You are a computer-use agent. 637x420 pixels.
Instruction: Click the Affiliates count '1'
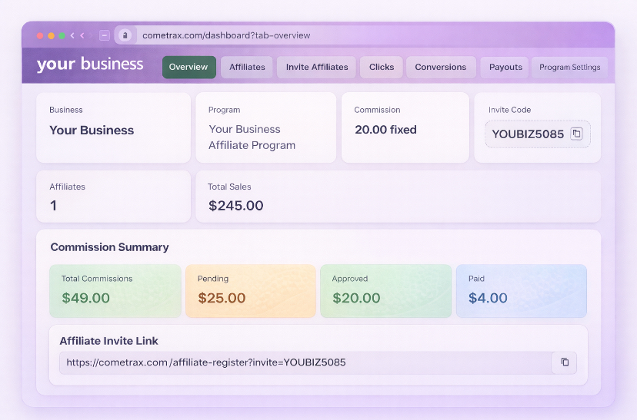click(x=53, y=206)
